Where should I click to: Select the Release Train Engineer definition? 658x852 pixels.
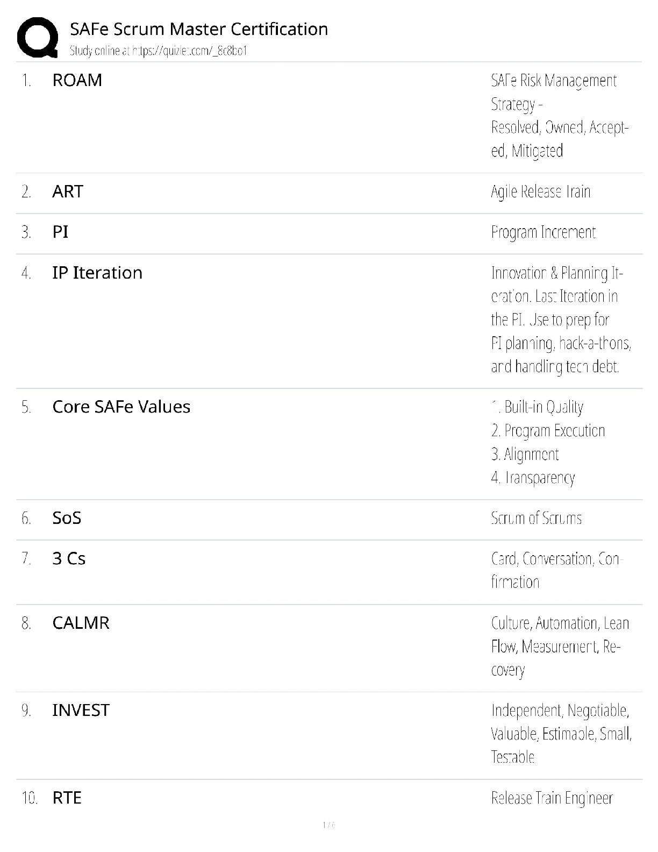tap(552, 798)
